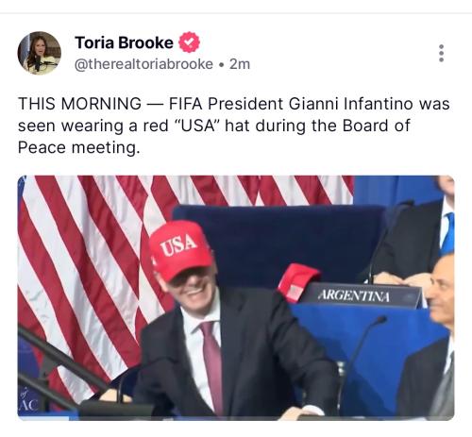Visit the @therealtoriabrooke handle
Image resolution: width=472 pixels, height=437 pixels.
143,64
